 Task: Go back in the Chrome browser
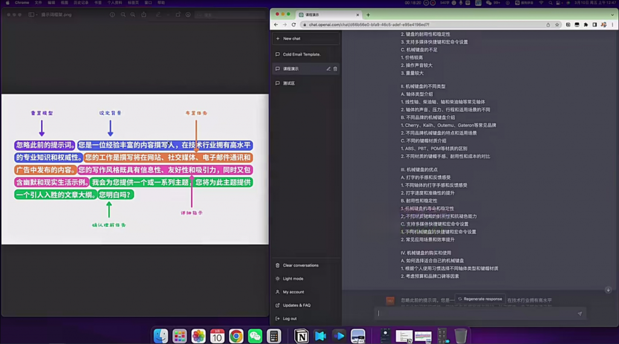point(276,25)
